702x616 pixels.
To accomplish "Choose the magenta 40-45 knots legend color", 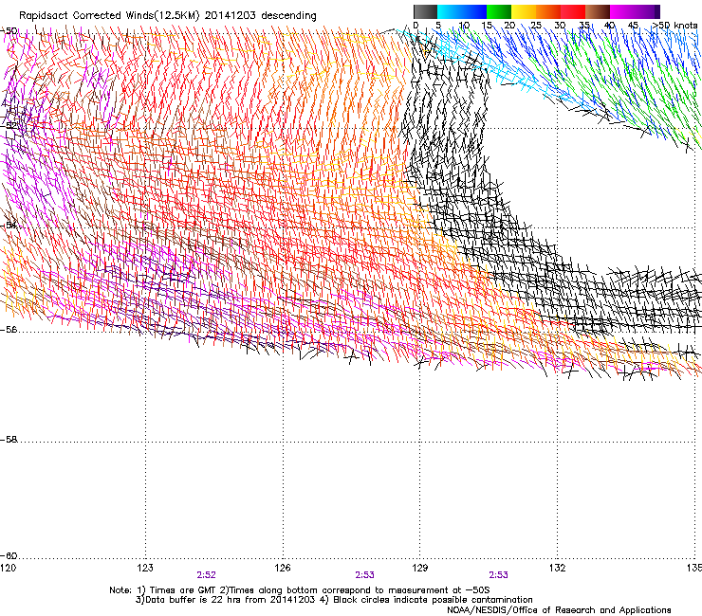I will [x=622, y=11].
